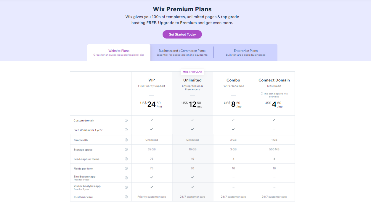Open the Site Booster app info icon
Screen dimensions: 371x205
pyautogui.click(x=126, y=177)
